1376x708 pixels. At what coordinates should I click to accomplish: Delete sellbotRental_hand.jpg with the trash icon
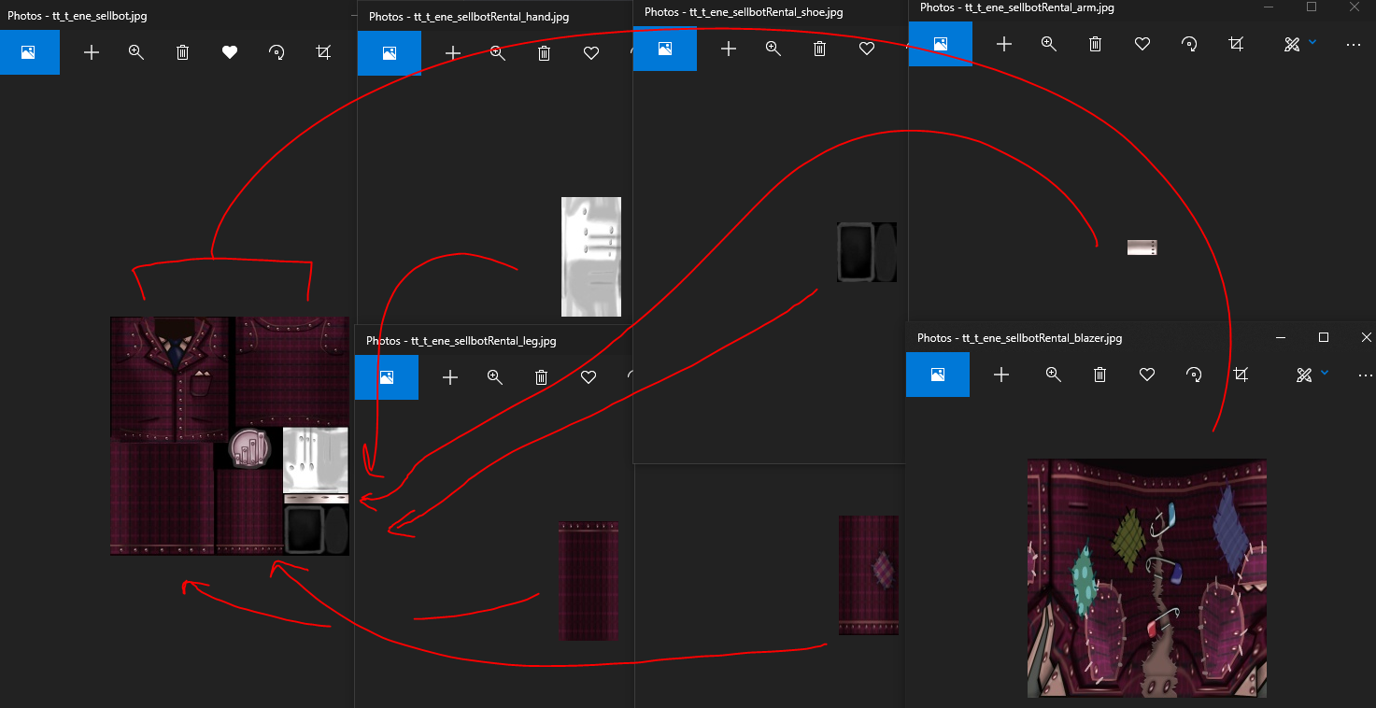click(x=545, y=53)
